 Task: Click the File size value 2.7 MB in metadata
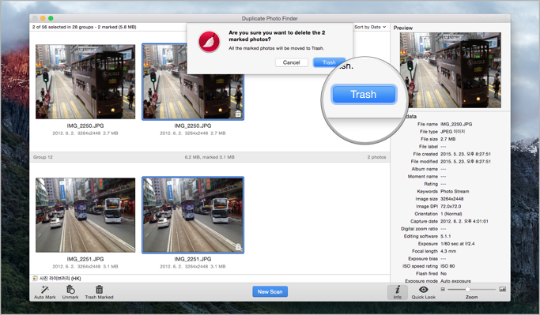448,139
